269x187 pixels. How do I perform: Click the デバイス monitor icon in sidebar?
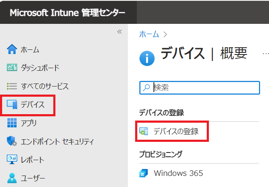click(x=12, y=104)
